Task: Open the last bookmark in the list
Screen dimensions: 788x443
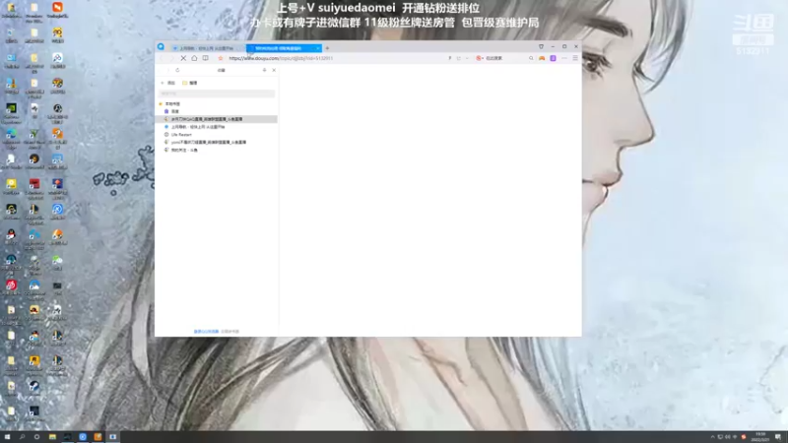Action: [x=181, y=151]
